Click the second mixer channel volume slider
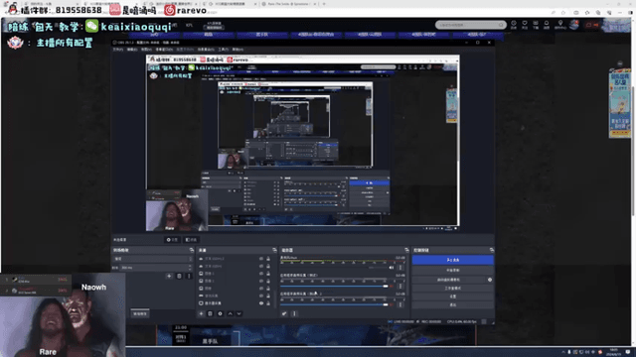 (334, 287)
